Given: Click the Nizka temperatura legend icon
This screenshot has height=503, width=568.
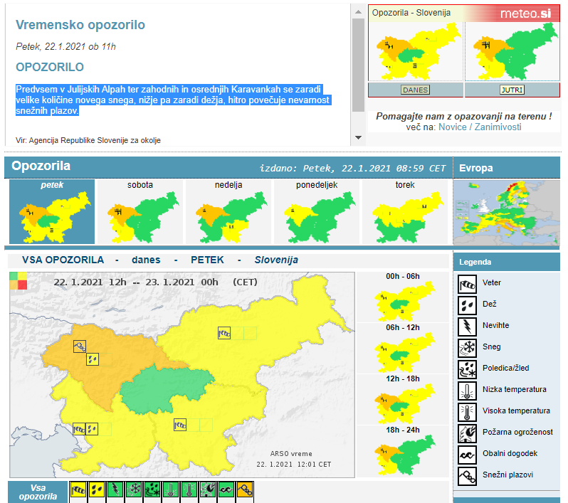Looking at the screenshot, I should click(x=467, y=390).
